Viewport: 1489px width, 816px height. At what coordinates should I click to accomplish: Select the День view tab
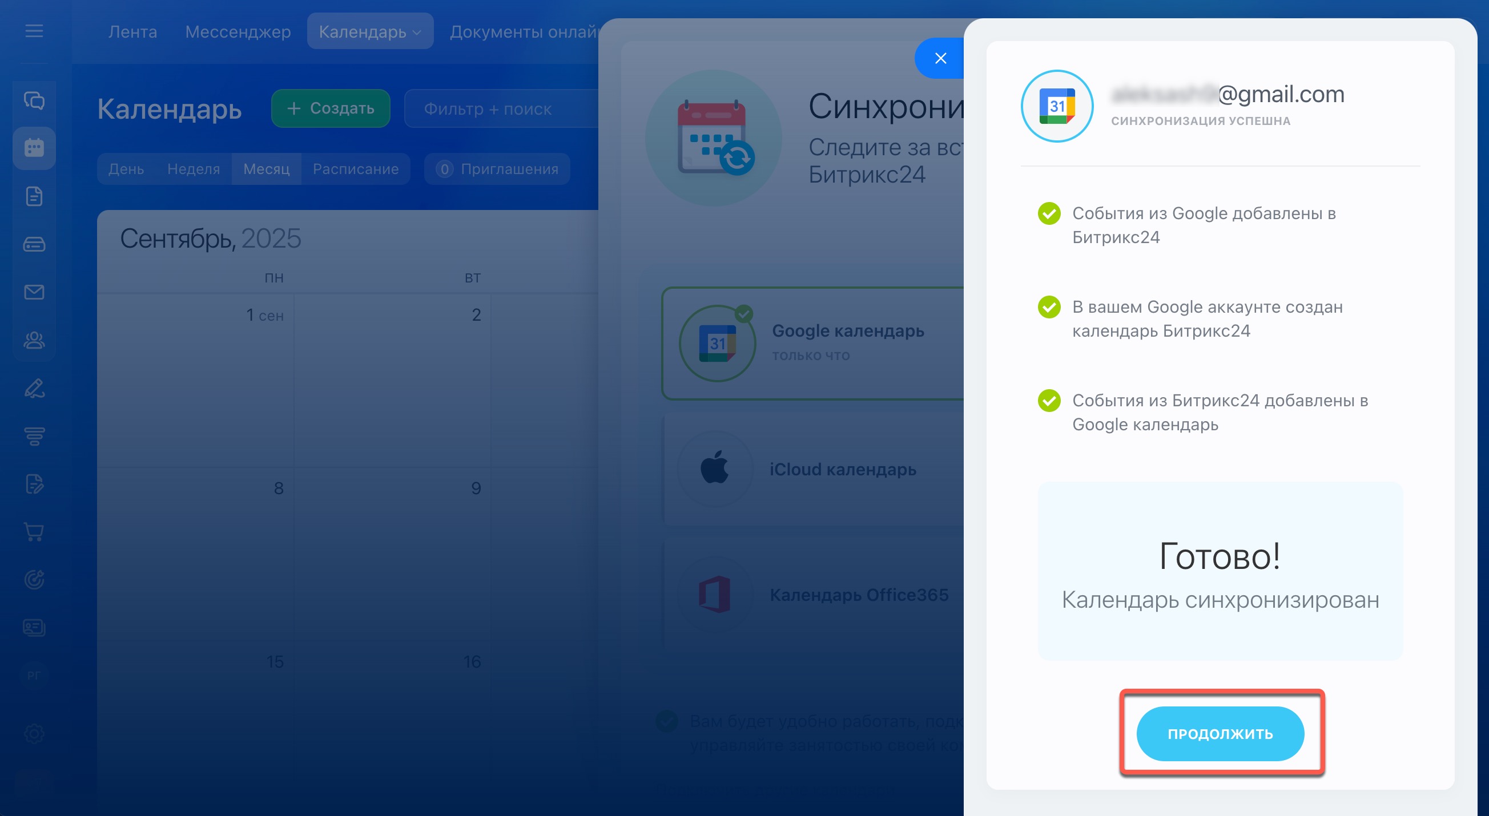click(x=126, y=169)
